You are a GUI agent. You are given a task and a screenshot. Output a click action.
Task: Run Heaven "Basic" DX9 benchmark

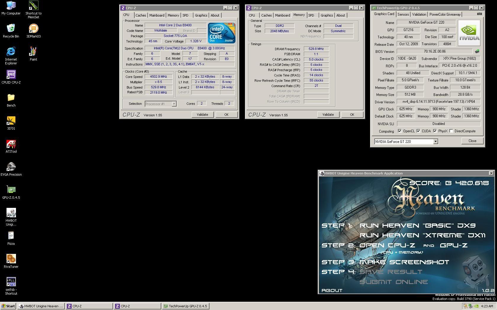pos(417,226)
